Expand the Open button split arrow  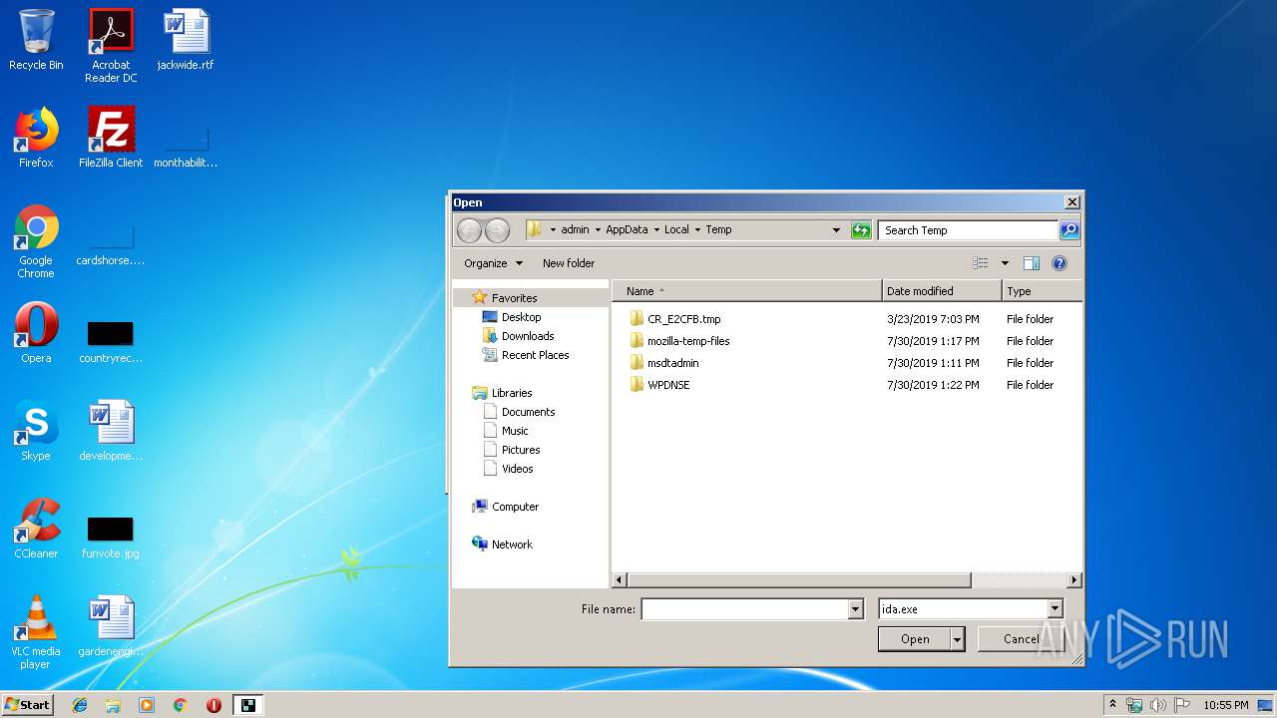click(958, 639)
